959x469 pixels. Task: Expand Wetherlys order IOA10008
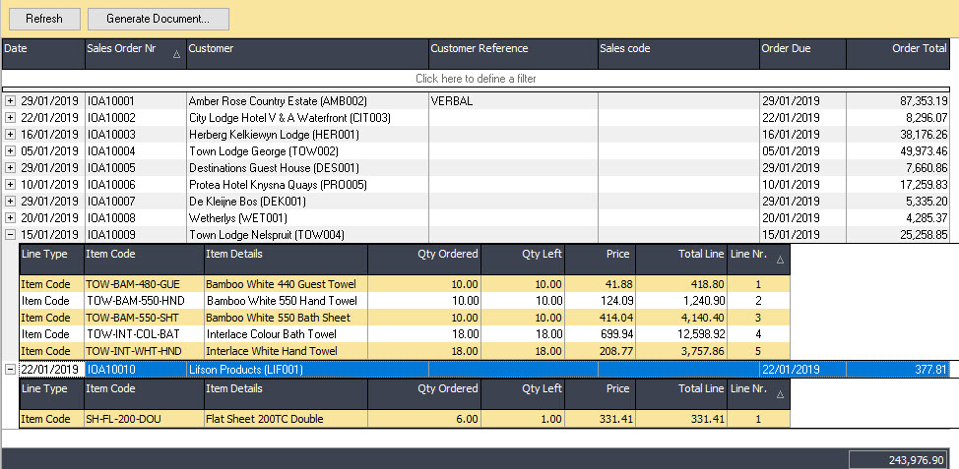(11, 218)
